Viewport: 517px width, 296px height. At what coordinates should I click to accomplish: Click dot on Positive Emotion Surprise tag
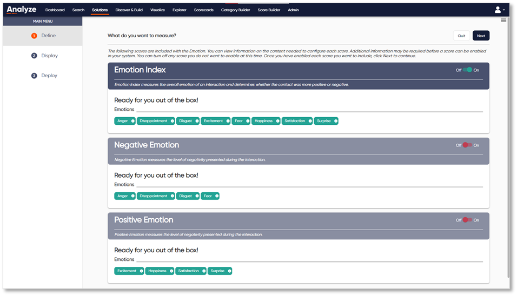(229, 271)
